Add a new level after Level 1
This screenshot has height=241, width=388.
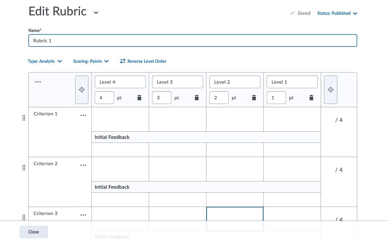pos(331,90)
